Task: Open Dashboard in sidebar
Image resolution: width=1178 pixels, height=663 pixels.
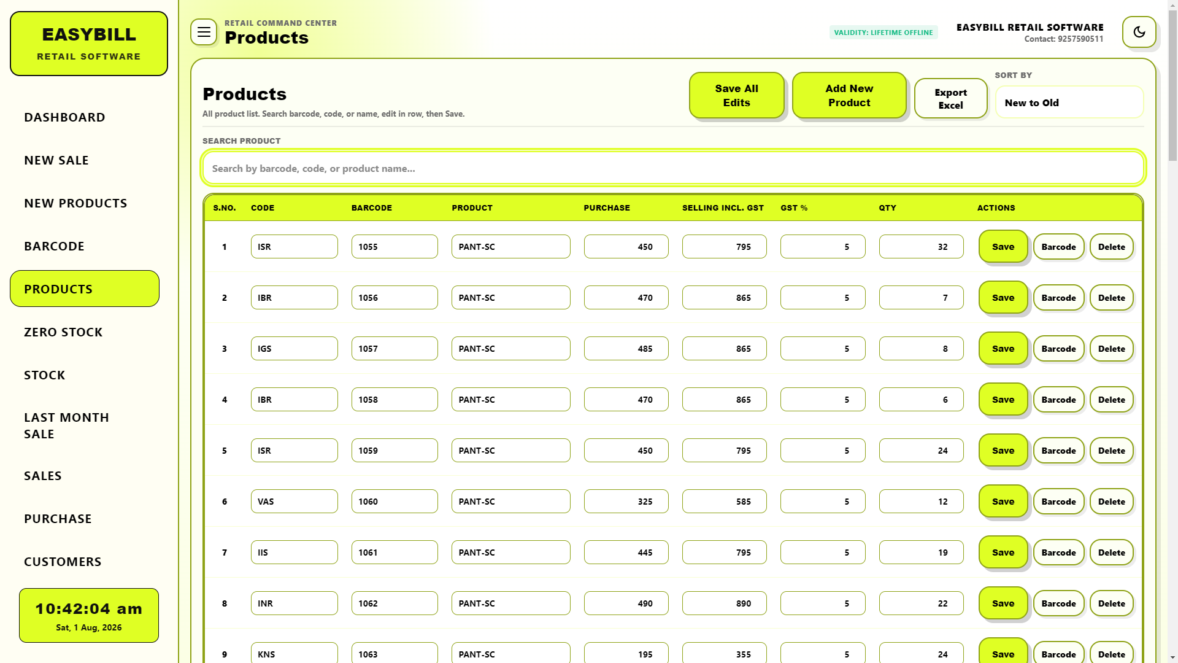Action: pyautogui.click(x=85, y=117)
